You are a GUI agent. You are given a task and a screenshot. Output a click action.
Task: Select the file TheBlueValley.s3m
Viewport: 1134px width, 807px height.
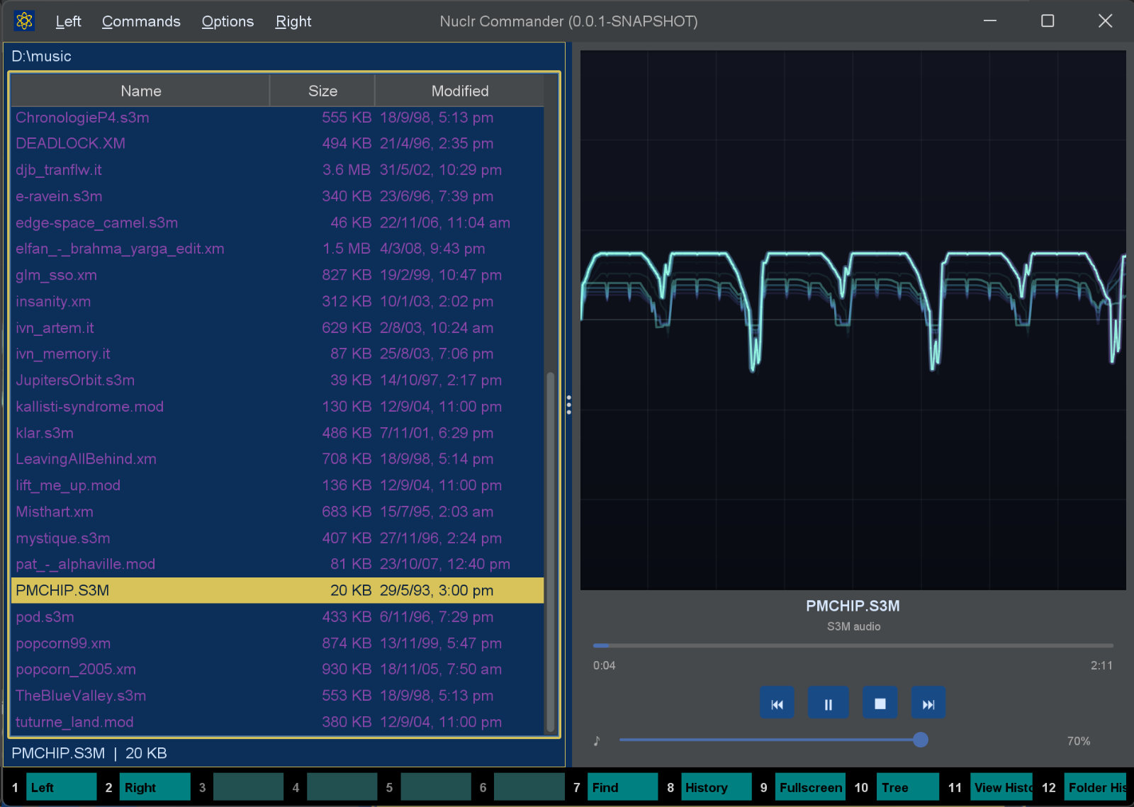(x=278, y=696)
